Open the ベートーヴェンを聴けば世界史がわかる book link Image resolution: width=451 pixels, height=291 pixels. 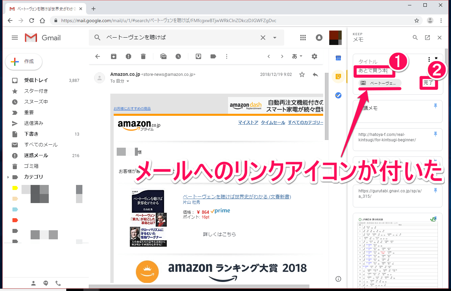pos(237,197)
